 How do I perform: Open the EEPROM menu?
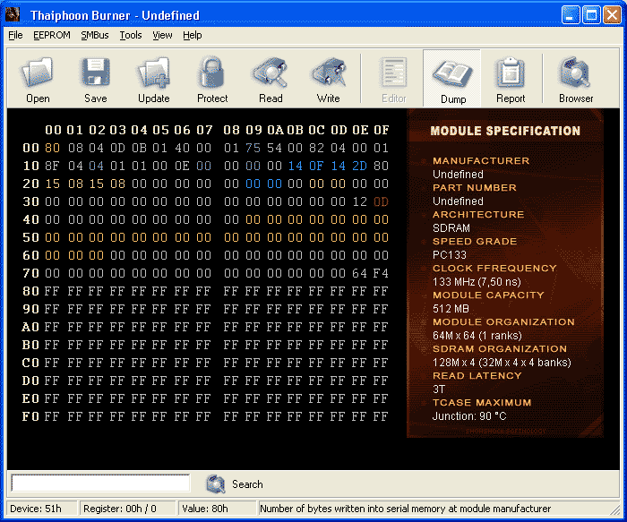tap(52, 35)
